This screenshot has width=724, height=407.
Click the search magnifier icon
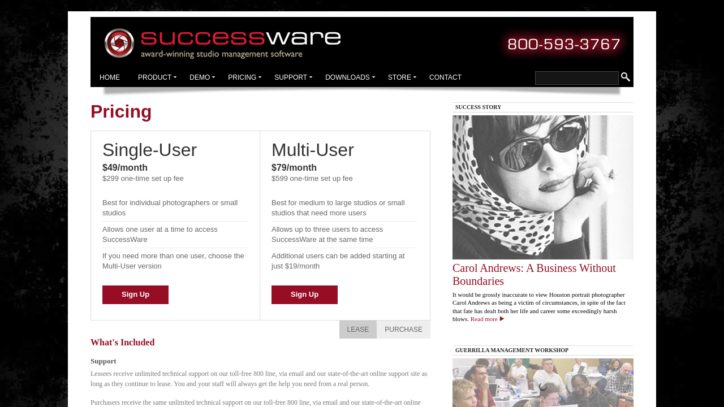tap(625, 77)
